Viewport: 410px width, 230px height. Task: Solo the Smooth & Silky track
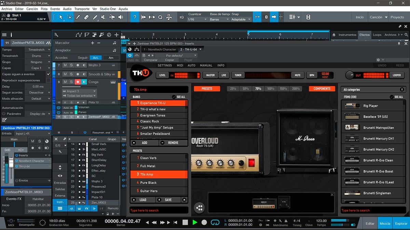click(71, 74)
